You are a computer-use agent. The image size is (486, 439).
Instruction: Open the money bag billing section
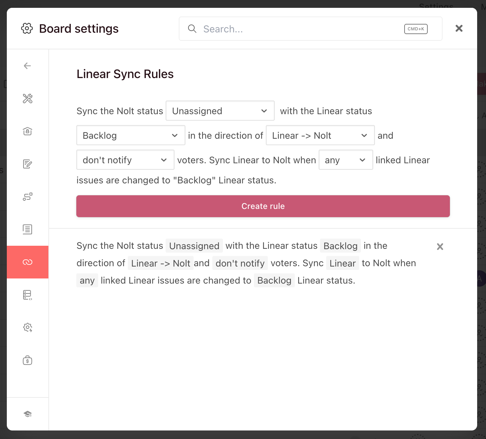pyautogui.click(x=28, y=360)
